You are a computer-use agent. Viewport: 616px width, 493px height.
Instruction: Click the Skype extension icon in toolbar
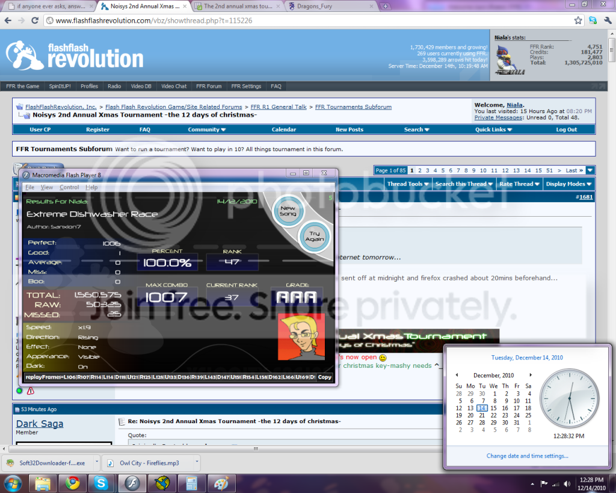pos(593,20)
